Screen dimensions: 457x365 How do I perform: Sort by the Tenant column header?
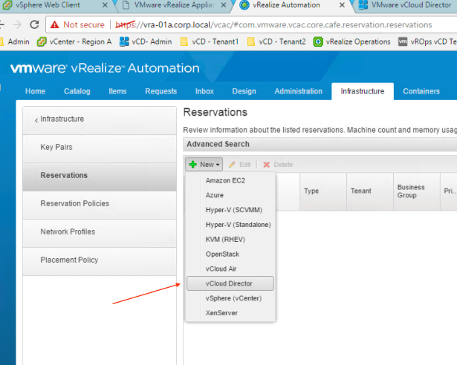coord(360,191)
